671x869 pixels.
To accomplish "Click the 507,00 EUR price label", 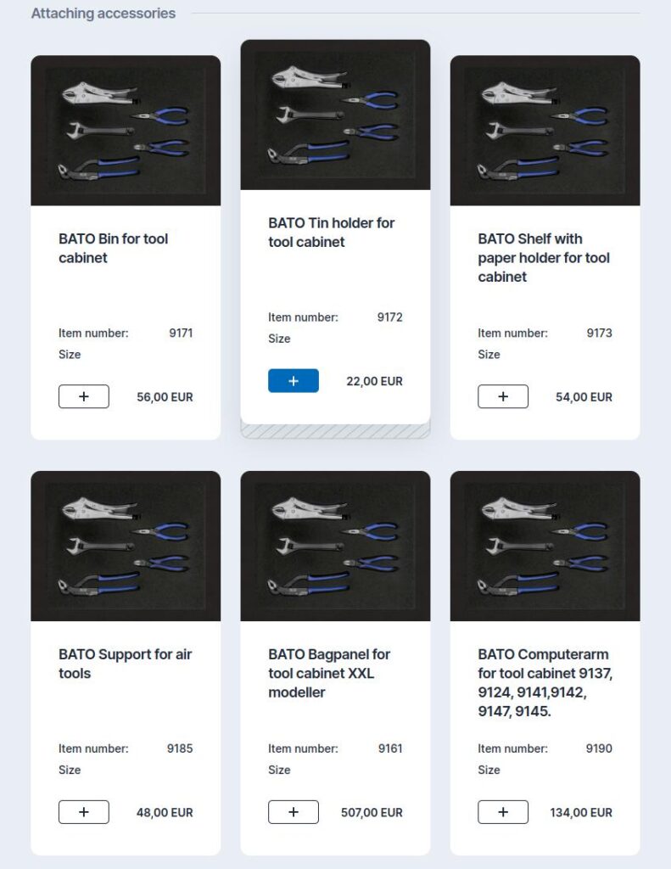I will pyautogui.click(x=372, y=812).
